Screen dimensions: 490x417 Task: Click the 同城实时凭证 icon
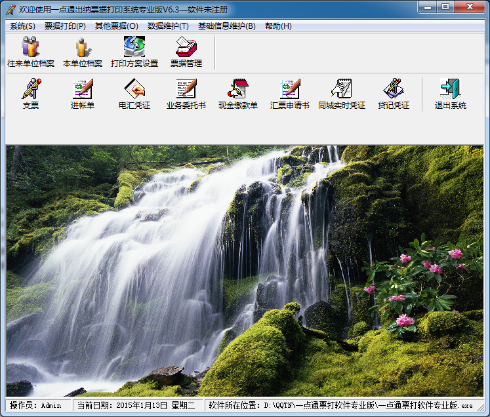[x=341, y=93]
